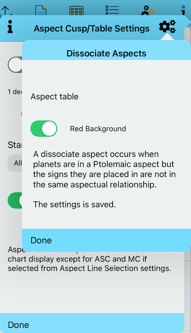Tap the dissociate aspect description paragraph
Image resolution: width=191 pixels, height=333 pixels.
click(104, 169)
